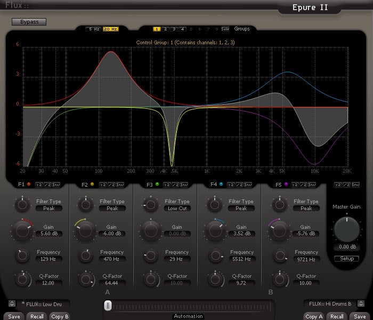
Task: Select the 20 Hz display range
Action: (x=111, y=29)
